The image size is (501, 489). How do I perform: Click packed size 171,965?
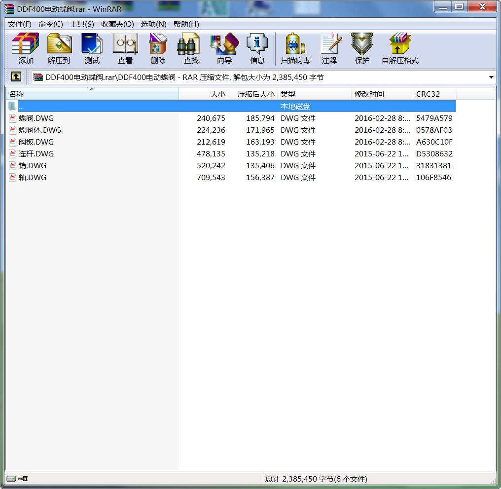point(260,130)
